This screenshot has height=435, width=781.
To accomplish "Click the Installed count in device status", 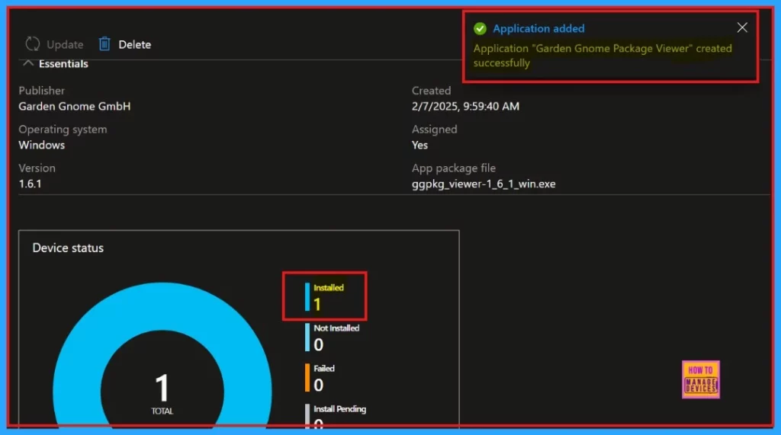I will tap(317, 305).
